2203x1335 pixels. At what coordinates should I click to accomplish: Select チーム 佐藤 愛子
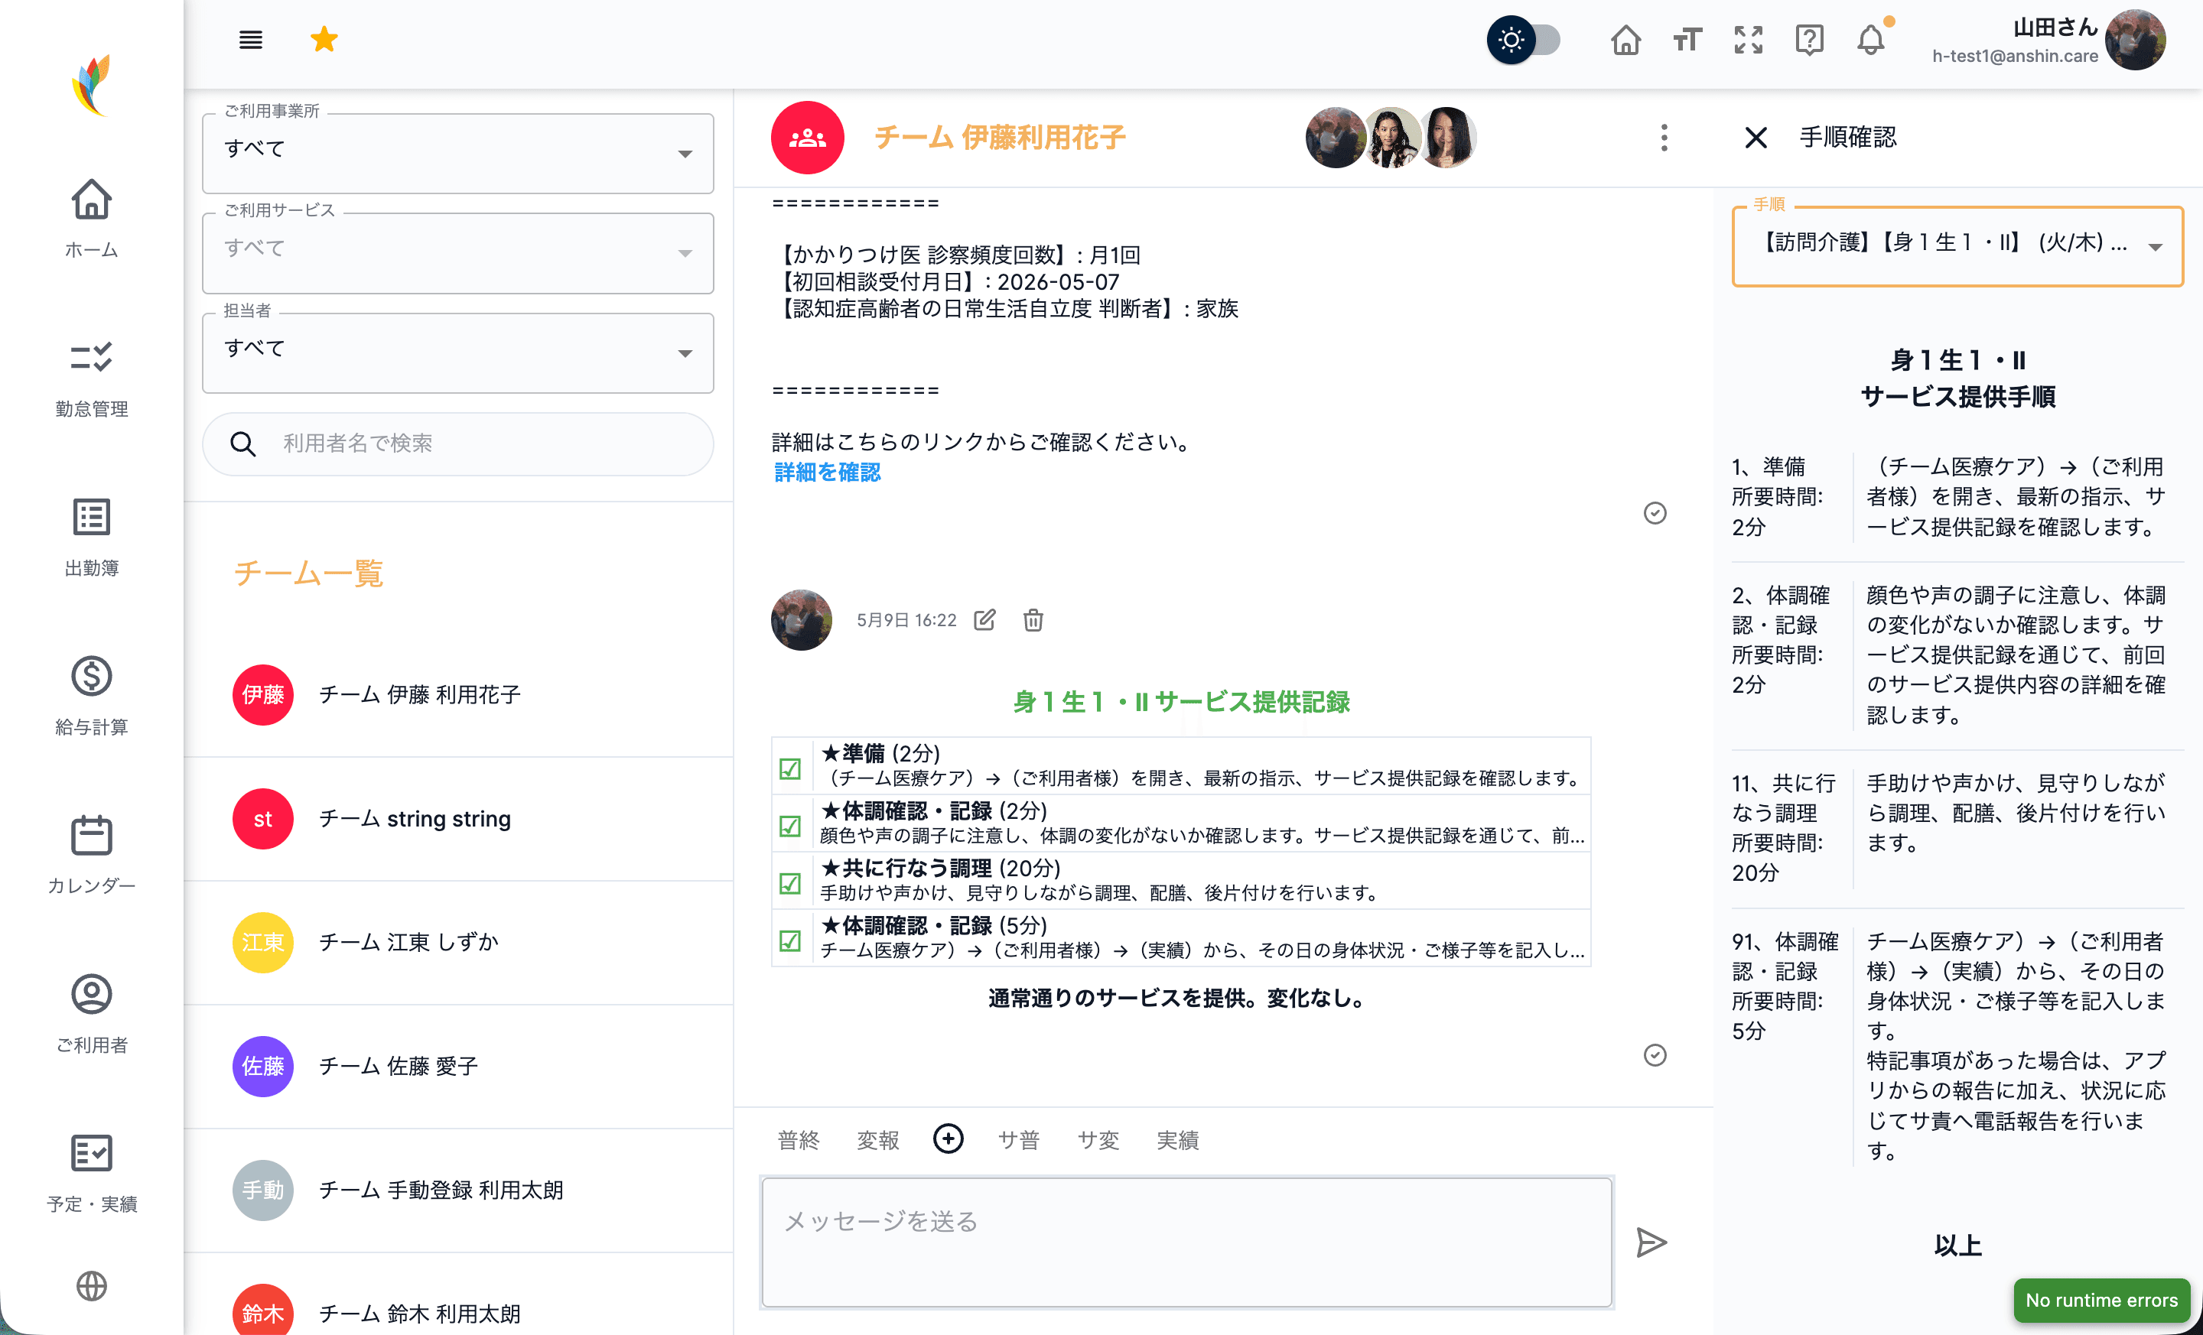(457, 1066)
